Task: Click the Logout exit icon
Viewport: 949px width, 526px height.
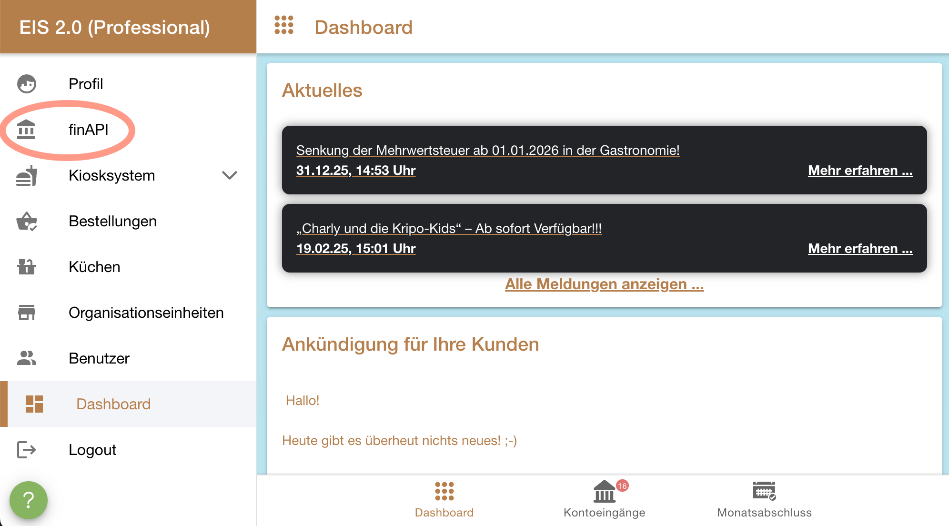Action: (x=27, y=450)
